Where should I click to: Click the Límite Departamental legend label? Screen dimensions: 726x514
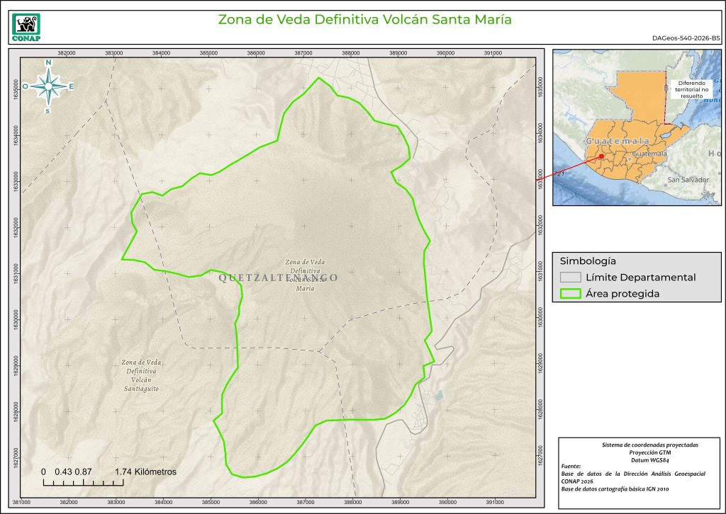click(x=640, y=278)
